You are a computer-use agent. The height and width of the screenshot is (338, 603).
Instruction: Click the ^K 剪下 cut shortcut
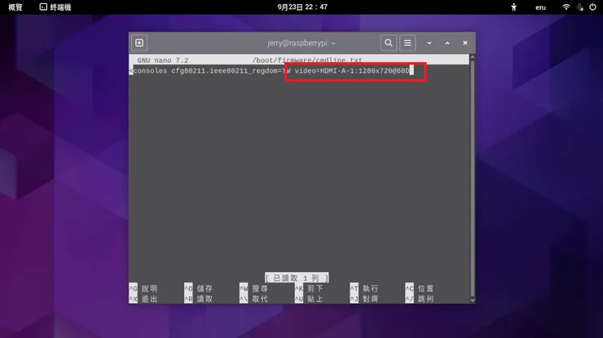309,288
